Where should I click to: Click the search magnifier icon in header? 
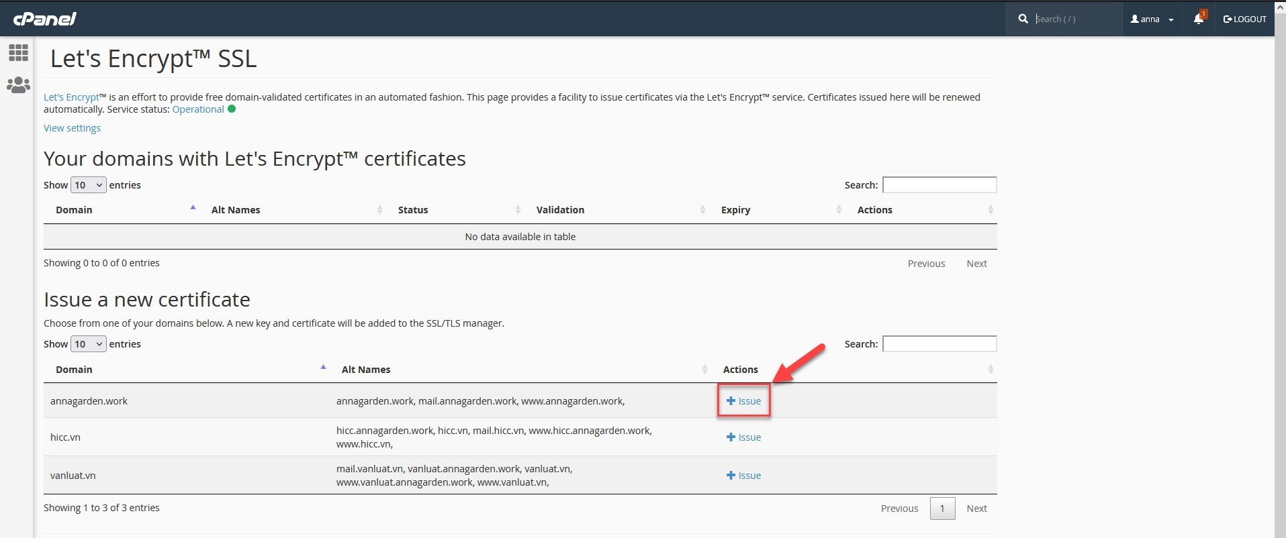[x=1023, y=19]
